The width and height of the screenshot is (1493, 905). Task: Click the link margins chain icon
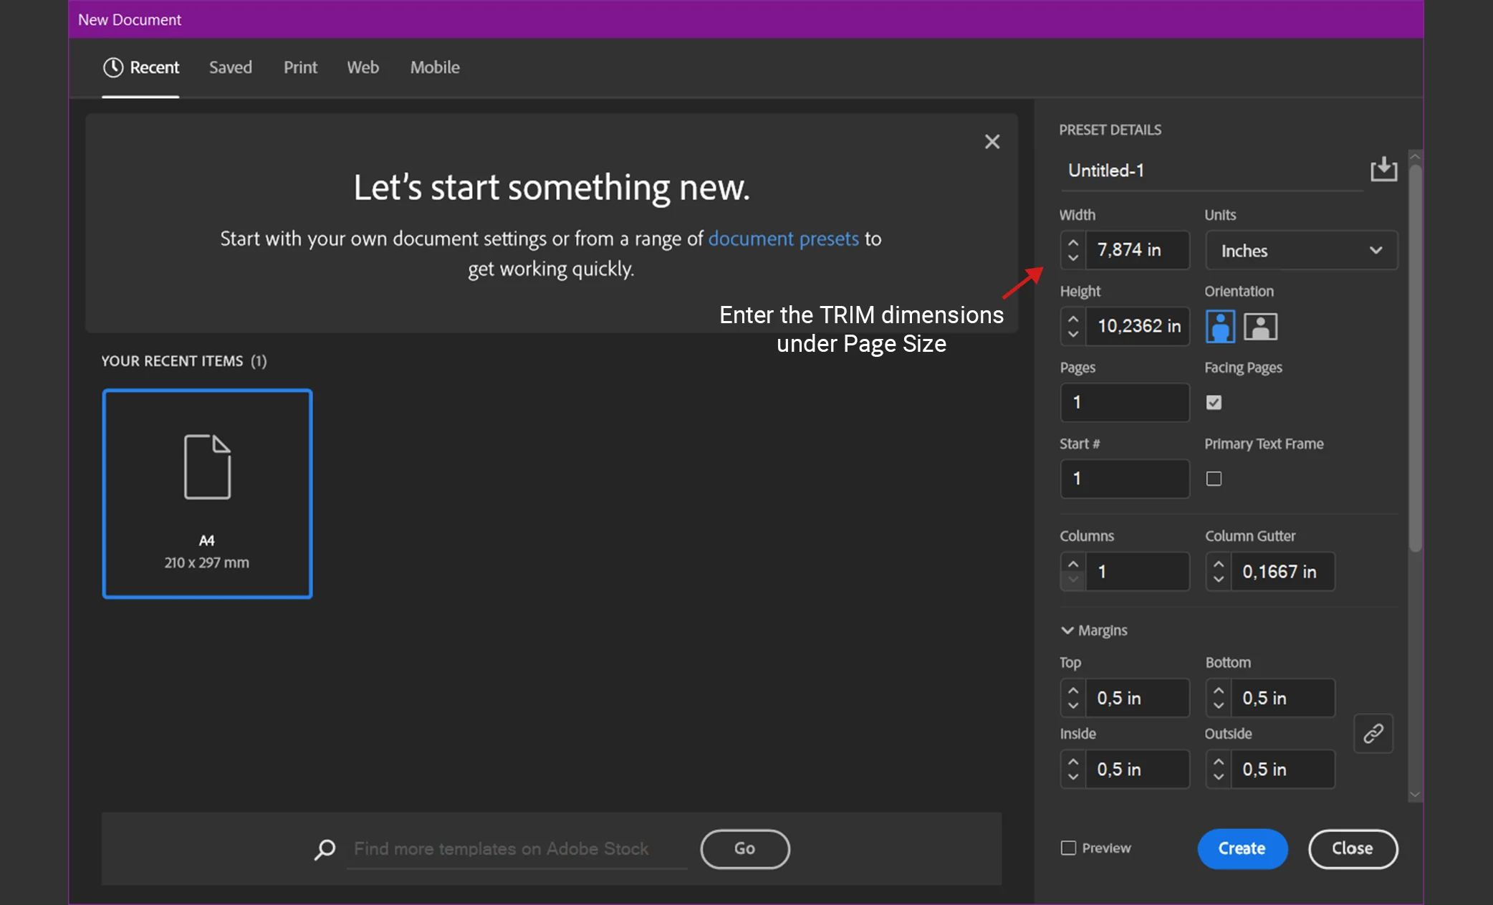pos(1373,733)
